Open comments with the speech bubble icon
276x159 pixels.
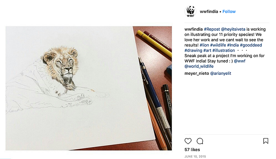(x=200, y=141)
